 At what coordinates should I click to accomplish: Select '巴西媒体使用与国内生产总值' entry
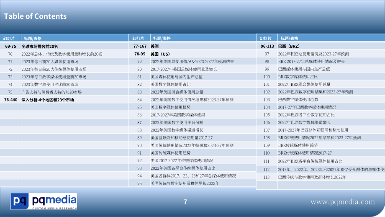(x=304, y=69)
